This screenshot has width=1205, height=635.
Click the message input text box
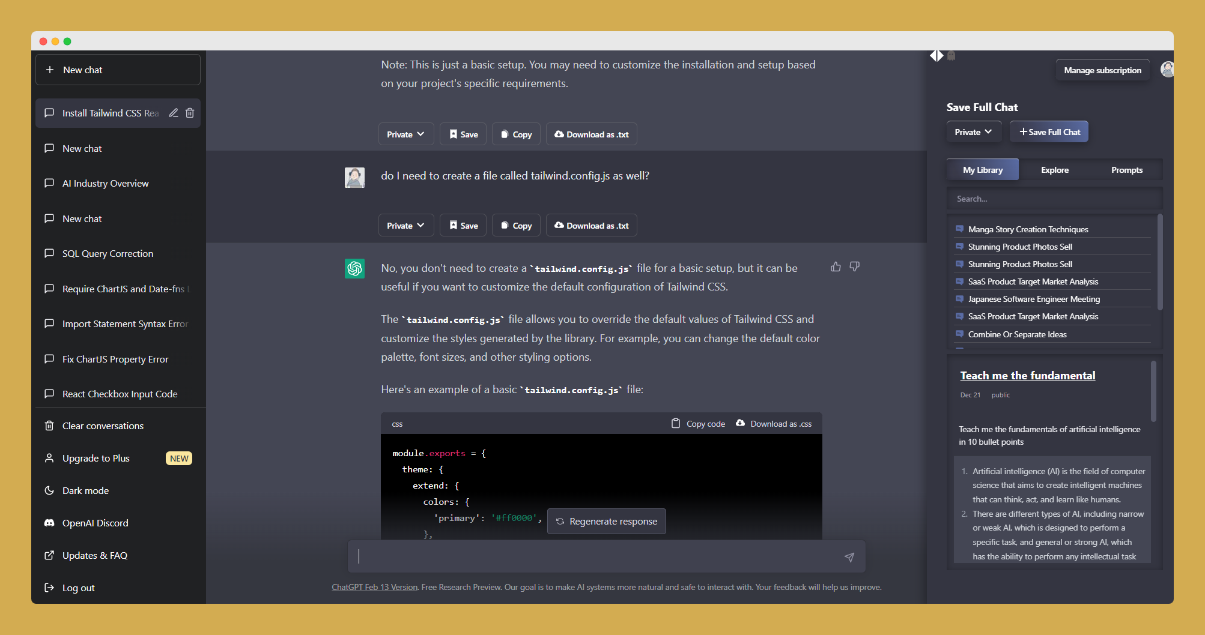(607, 556)
